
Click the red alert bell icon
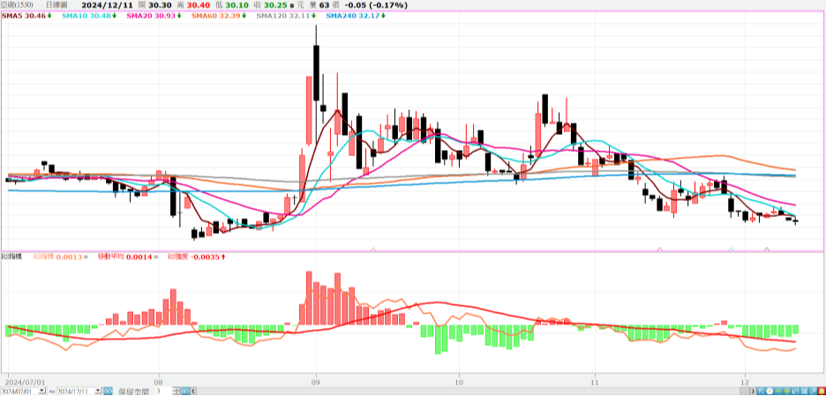(x=822, y=392)
